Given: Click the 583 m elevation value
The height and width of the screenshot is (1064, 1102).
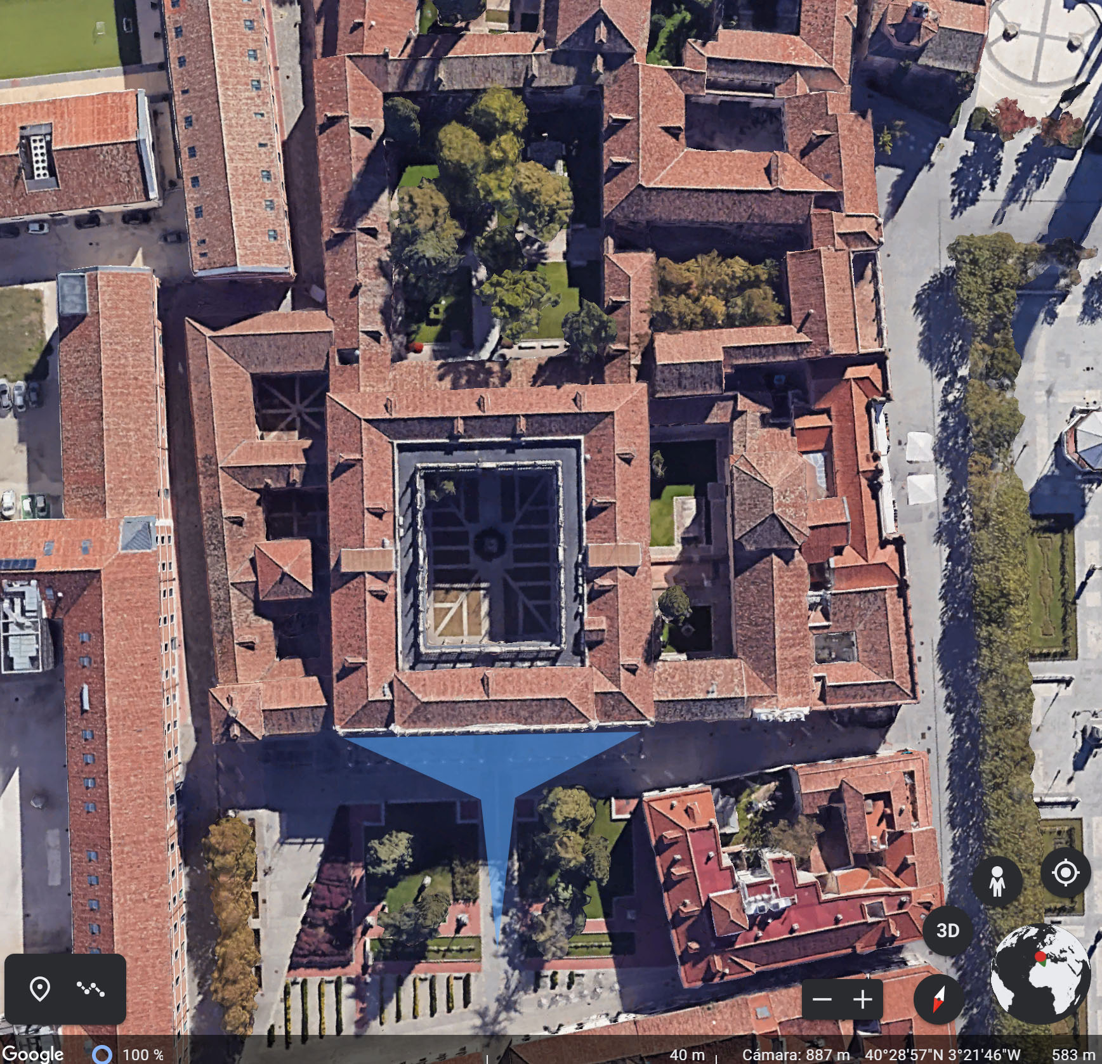Looking at the screenshot, I should pos(1073,1054).
